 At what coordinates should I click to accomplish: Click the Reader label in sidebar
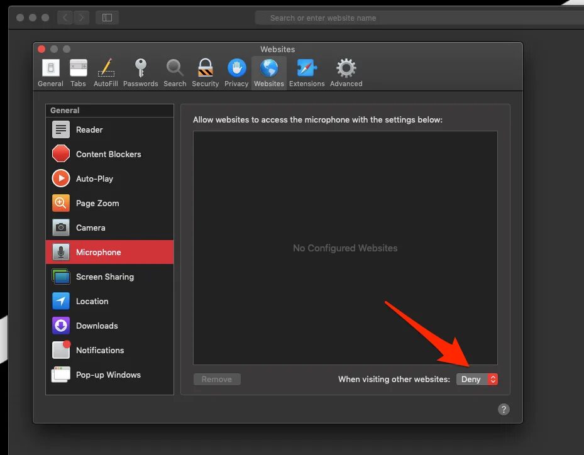[89, 129]
